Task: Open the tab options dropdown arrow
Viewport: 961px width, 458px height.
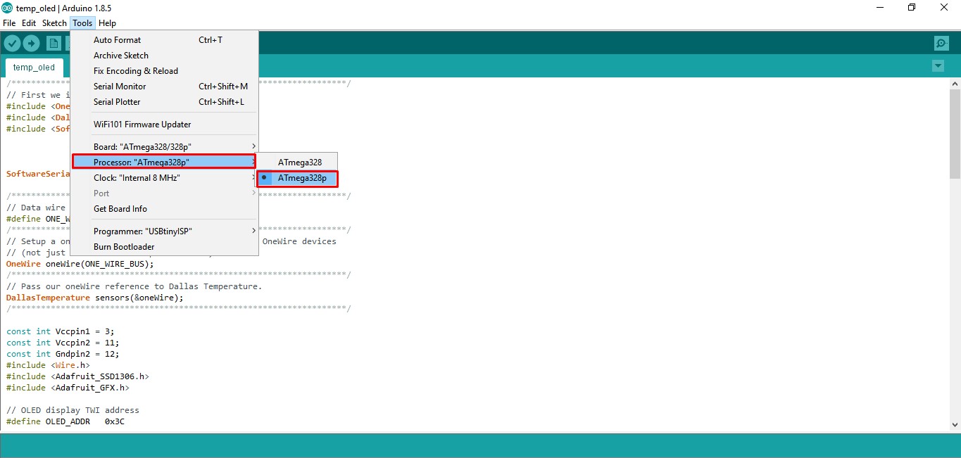Action: click(x=938, y=66)
